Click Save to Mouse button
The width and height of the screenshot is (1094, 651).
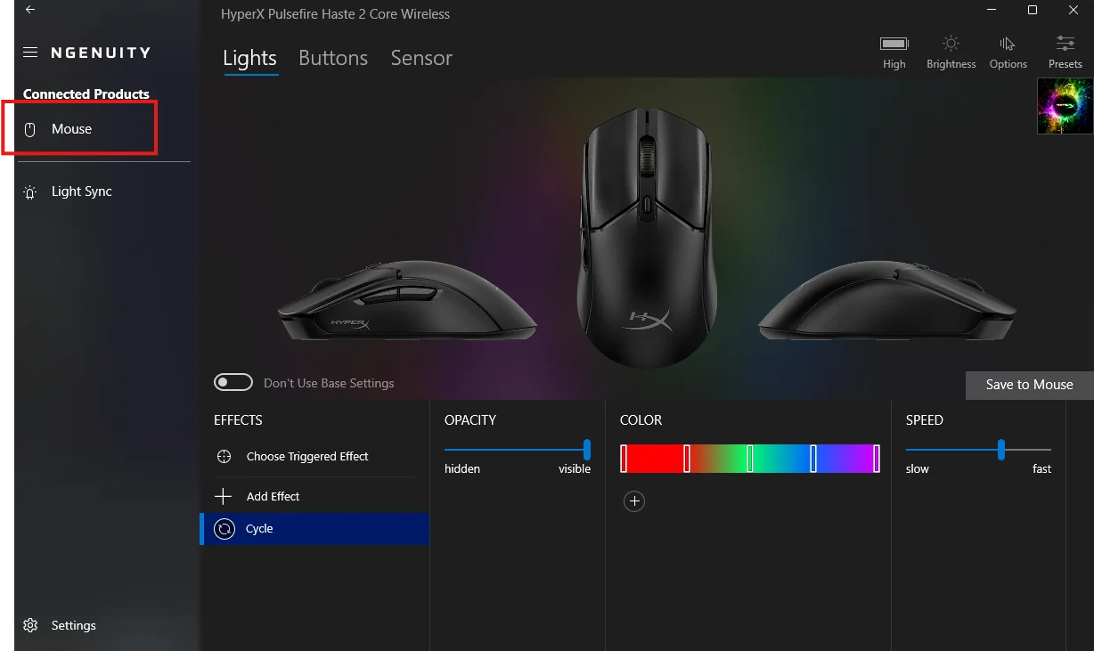1029,385
